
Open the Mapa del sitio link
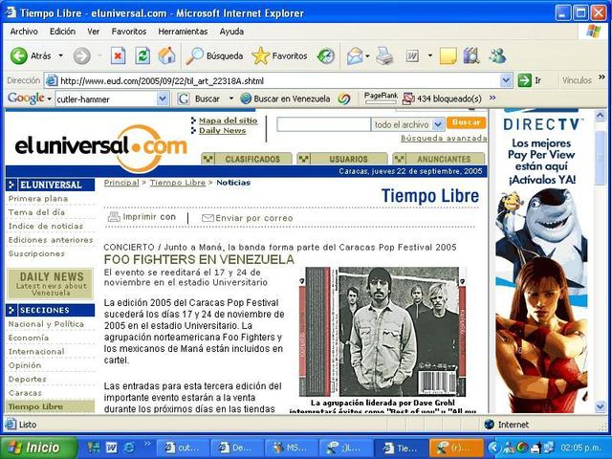click(228, 120)
